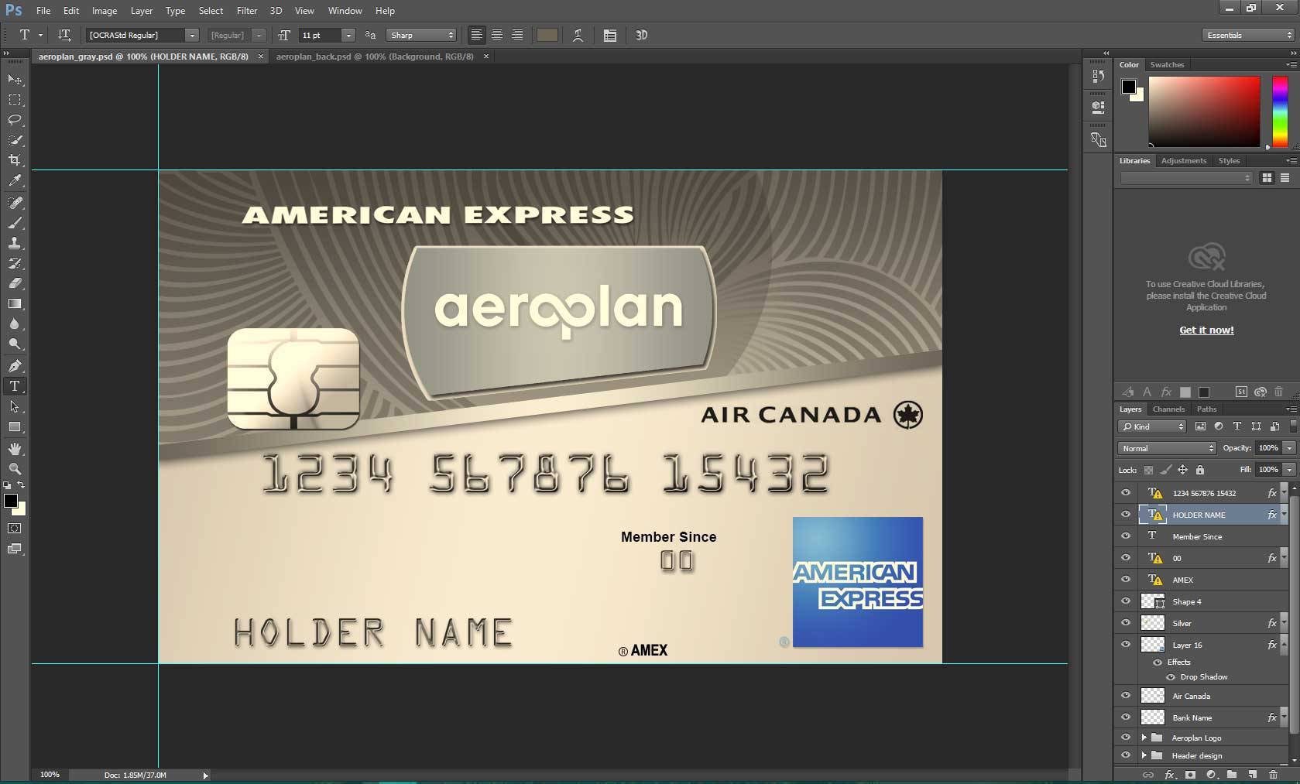Toggle Quick Mask mode
Screen dimensions: 1300x784
pos(15,529)
